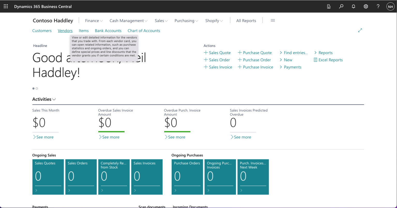Click the environment information icon in the header
Viewport: 397px width, 208px height.
329,6
